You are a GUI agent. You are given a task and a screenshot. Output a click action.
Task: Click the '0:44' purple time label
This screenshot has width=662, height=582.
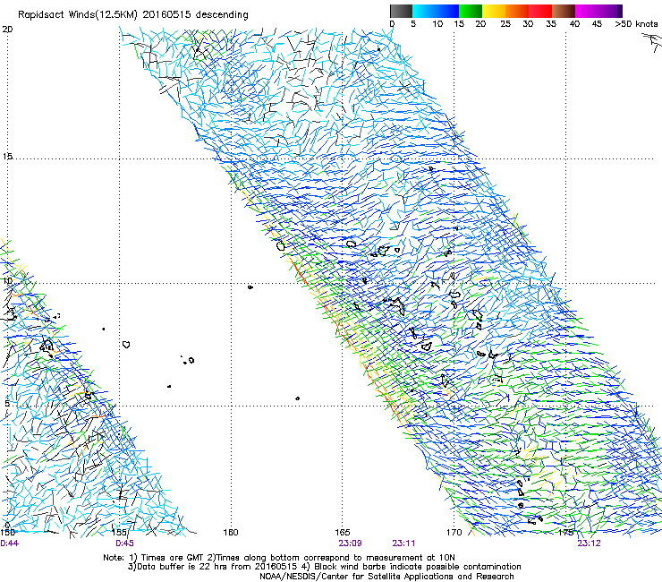9,543
